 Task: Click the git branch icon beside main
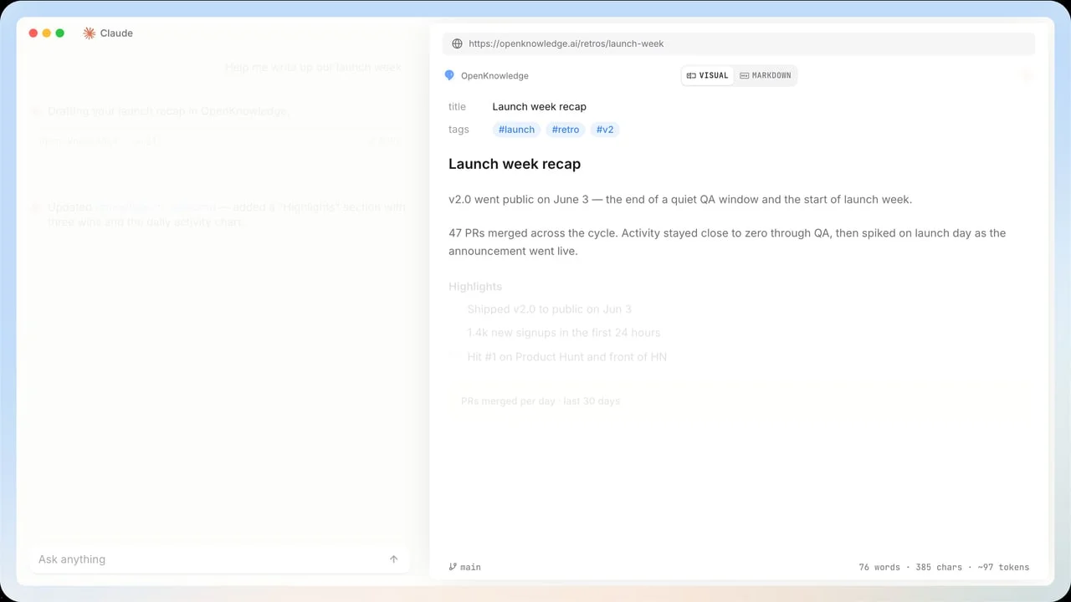click(453, 567)
